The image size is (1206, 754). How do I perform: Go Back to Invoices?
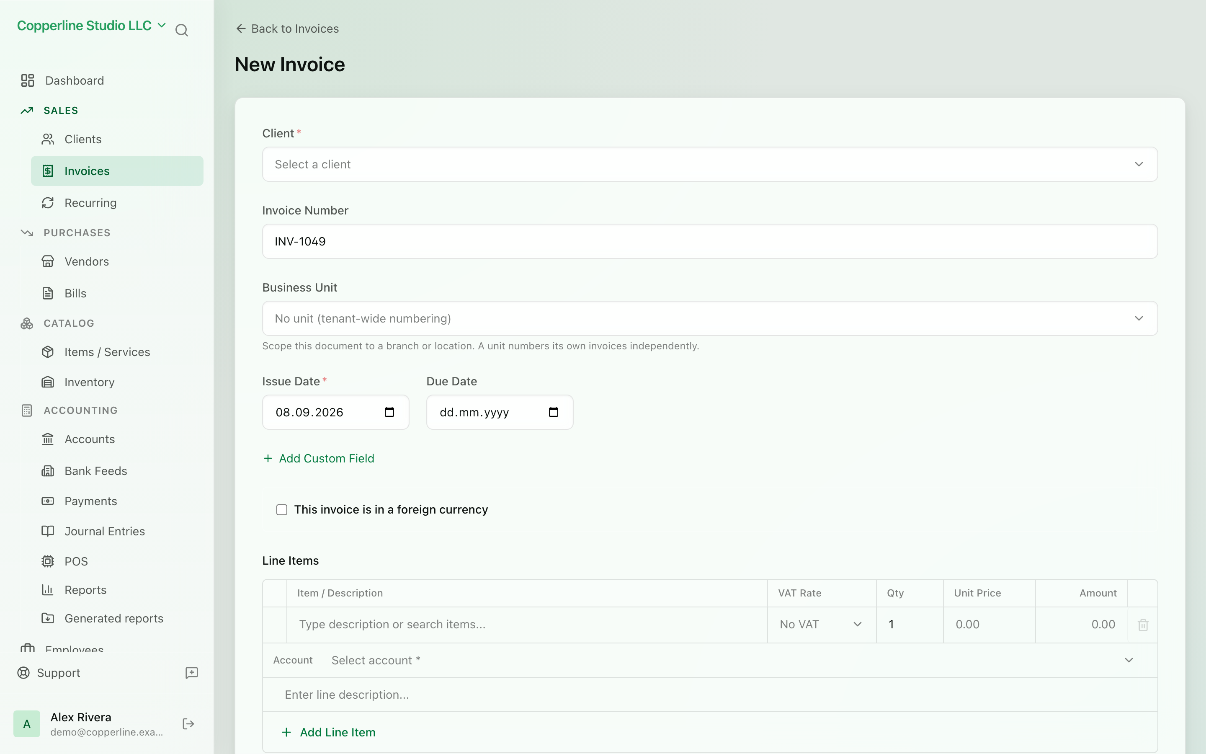click(x=287, y=28)
